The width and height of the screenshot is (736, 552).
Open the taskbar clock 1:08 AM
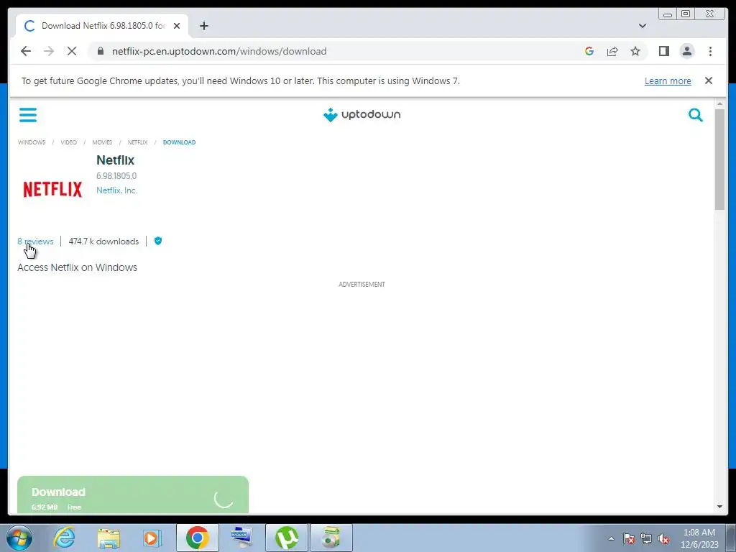[699, 538]
